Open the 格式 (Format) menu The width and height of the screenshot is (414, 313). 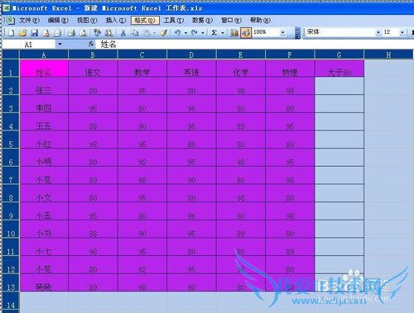click(x=145, y=21)
